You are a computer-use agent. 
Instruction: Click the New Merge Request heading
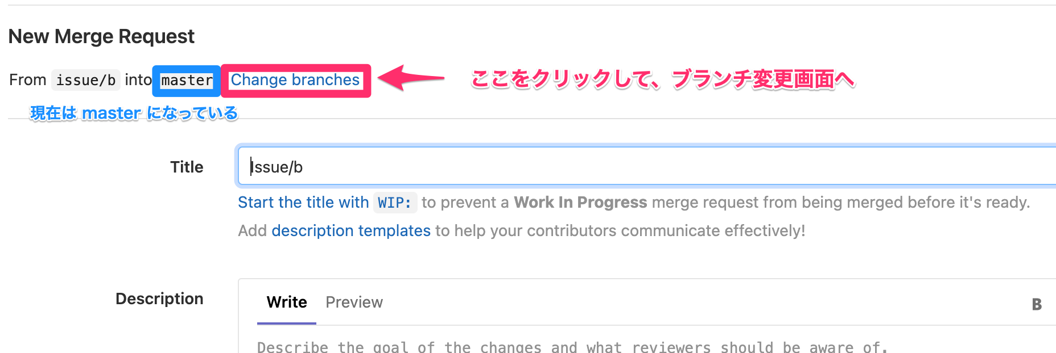coord(101,36)
